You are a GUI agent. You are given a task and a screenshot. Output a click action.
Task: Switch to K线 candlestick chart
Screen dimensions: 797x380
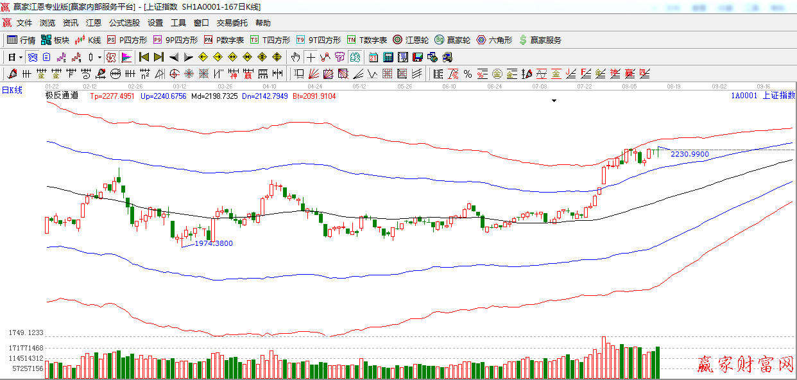(88, 40)
